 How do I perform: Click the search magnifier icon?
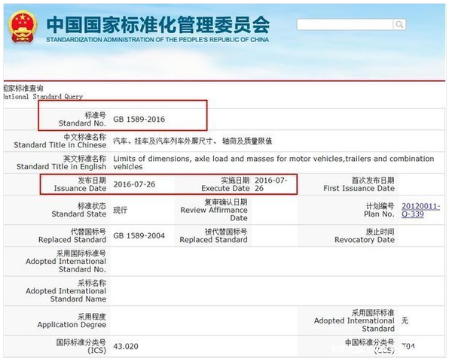[399, 25]
